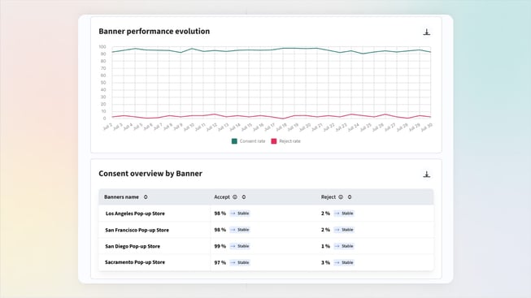The width and height of the screenshot is (531, 298).
Task: Click Stable badge in San Francisco Reject cell
Action: click(x=344, y=230)
